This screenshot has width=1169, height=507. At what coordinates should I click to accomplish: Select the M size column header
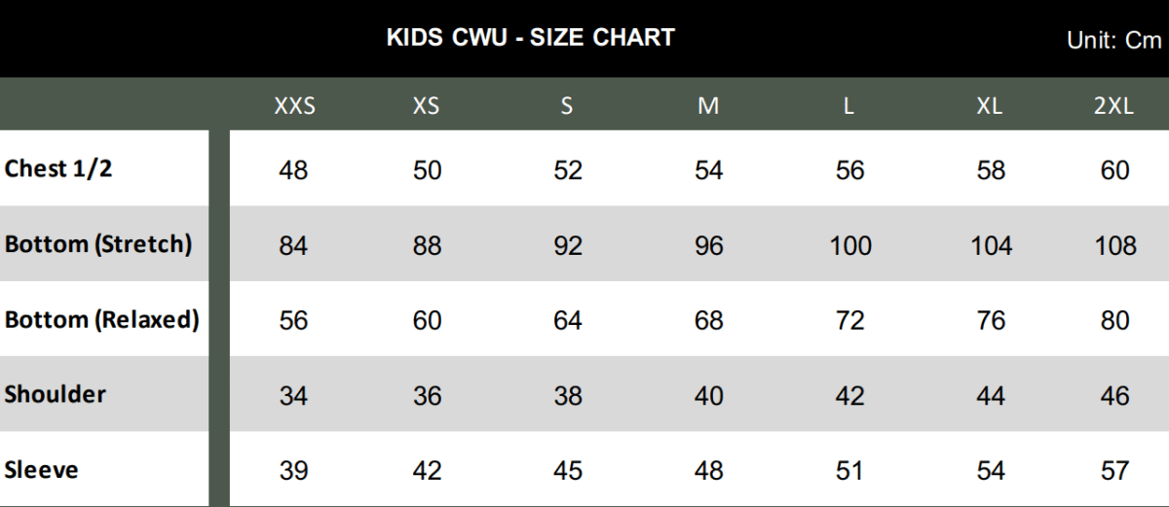(708, 107)
